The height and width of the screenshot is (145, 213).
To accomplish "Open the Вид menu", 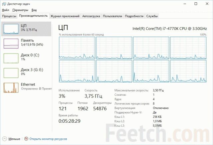I will tap(34, 10).
